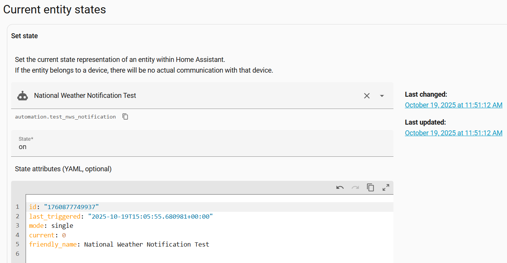Open the Last updated timestamp link
Image resolution: width=507 pixels, height=263 pixels.
point(453,133)
